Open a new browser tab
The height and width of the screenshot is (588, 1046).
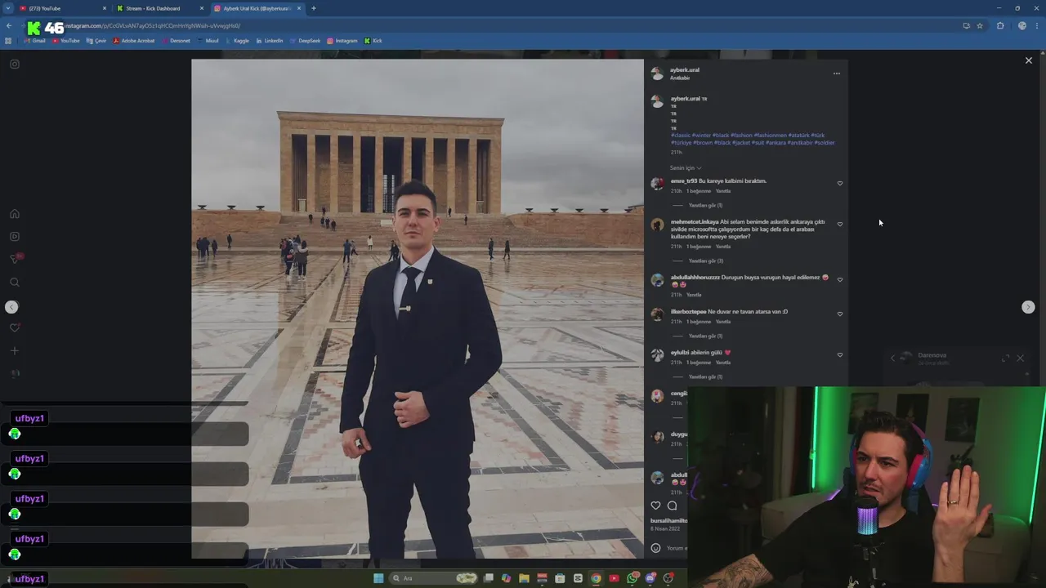314,8
